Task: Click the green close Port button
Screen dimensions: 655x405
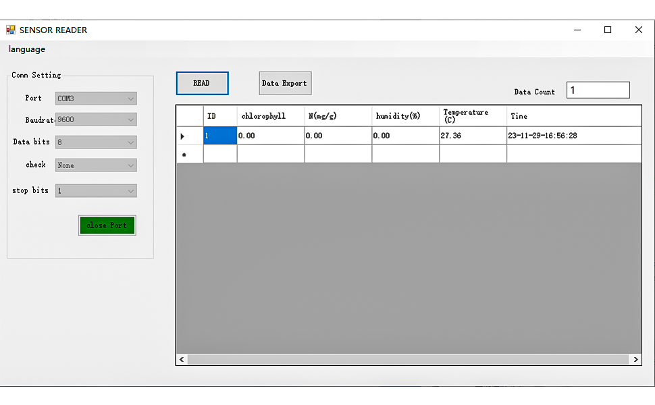Action: tap(107, 225)
